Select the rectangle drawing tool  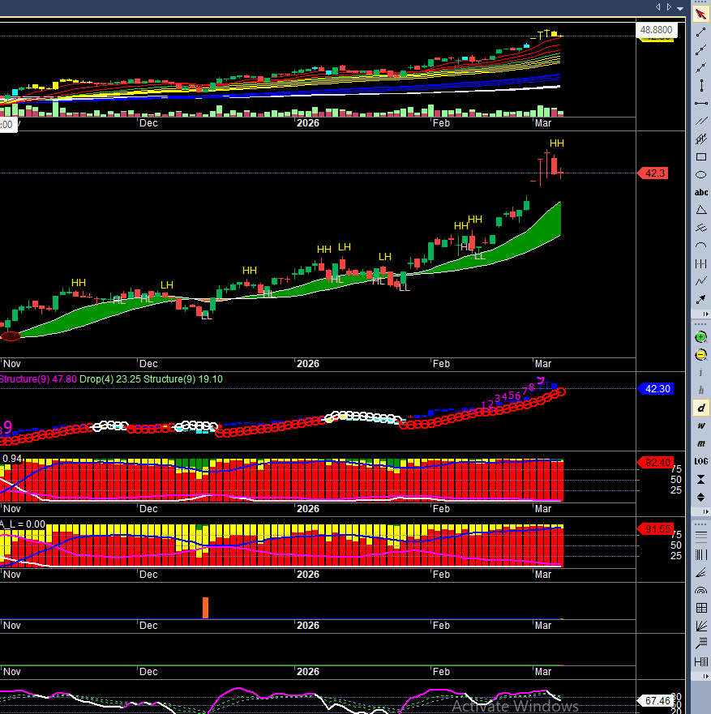700,157
